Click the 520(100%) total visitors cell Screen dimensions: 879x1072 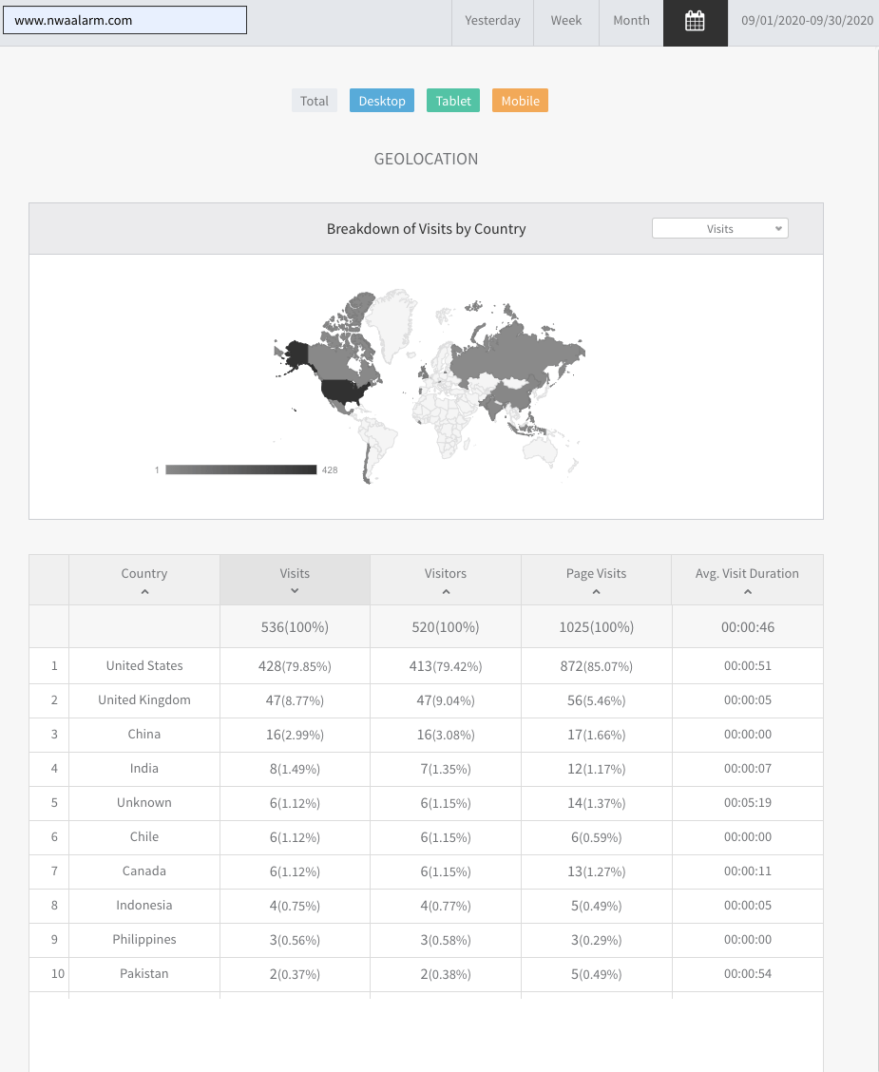[x=446, y=627]
